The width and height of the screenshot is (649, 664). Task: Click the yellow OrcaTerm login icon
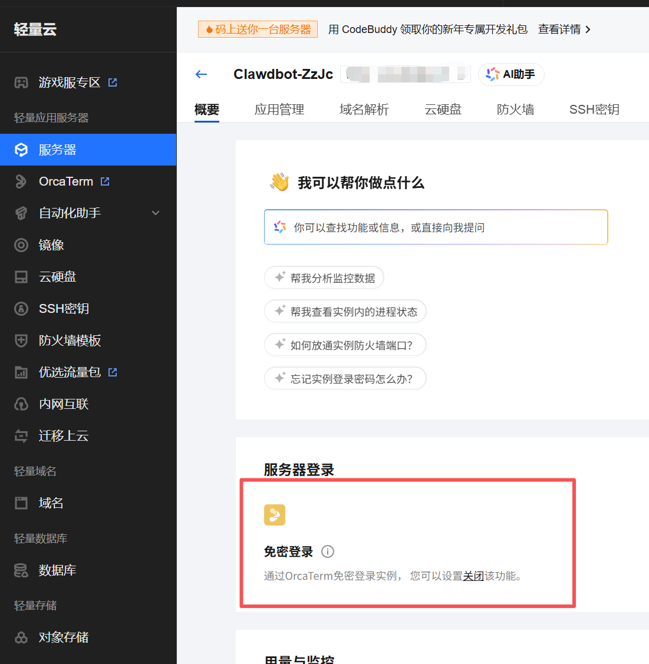pos(275,515)
